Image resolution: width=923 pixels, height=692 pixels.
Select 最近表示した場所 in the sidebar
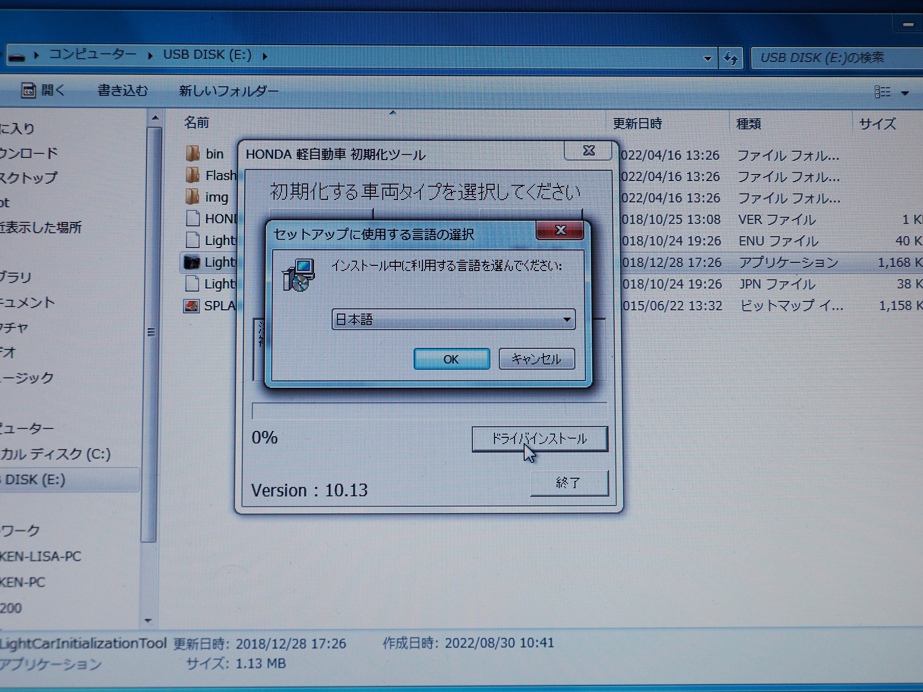(x=41, y=227)
